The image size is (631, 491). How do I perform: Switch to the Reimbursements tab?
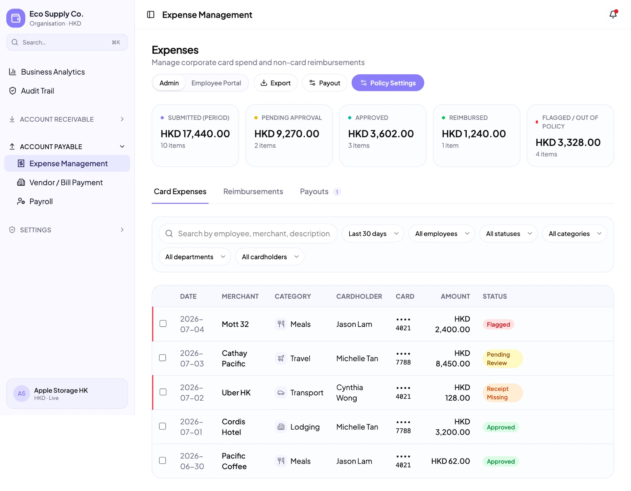click(253, 192)
